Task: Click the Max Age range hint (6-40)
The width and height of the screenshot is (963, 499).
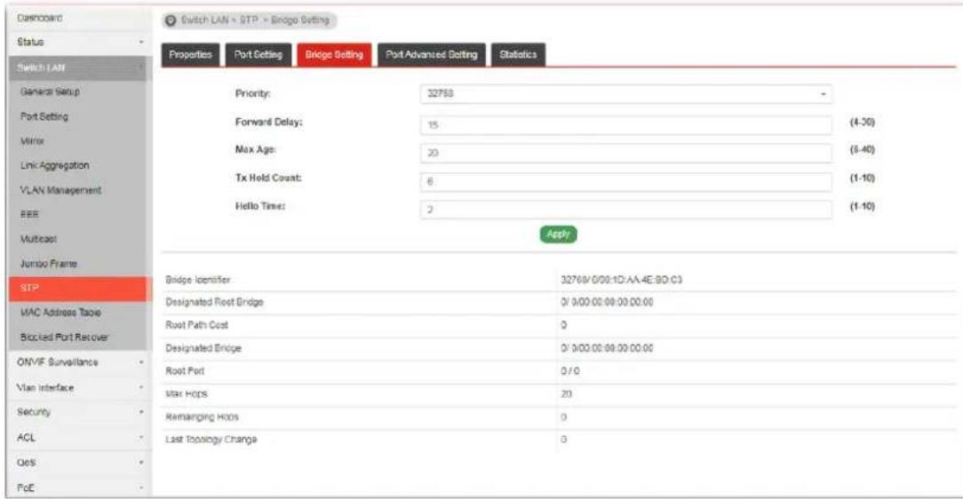Action: [863, 150]
